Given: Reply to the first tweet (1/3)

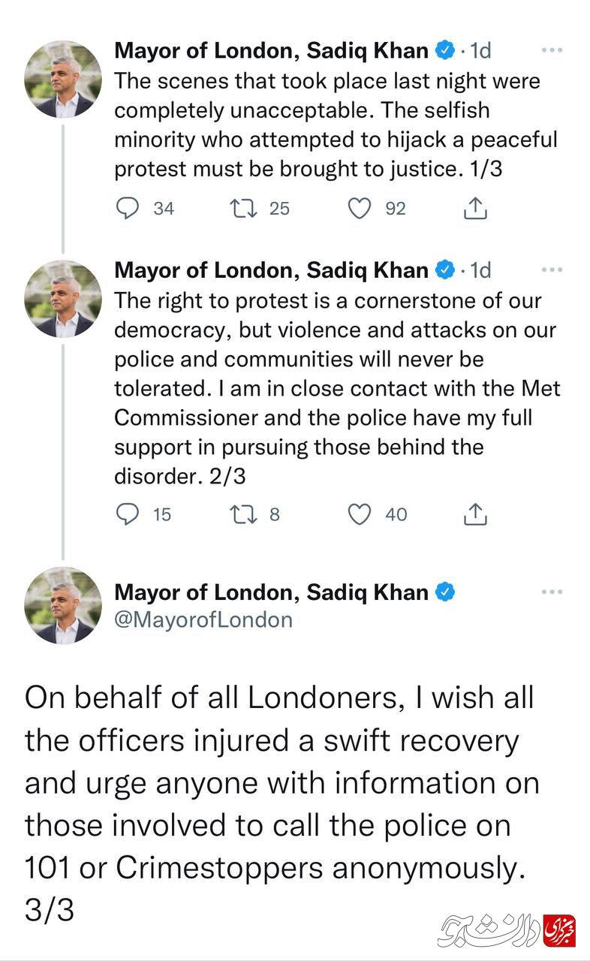Looking at the screenshot, I should 128,208.
